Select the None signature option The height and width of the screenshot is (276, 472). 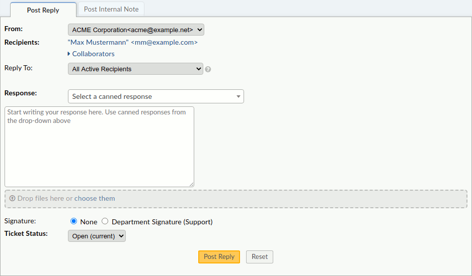[x=73, y=221]
